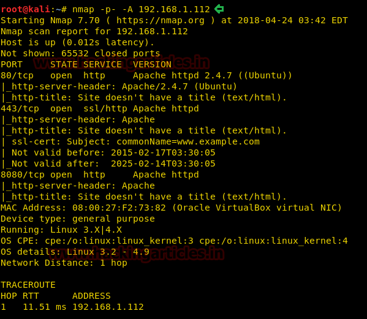Click the traceroute address 192.168.1.112
367x319 pixels.
(x=108, y=307)
